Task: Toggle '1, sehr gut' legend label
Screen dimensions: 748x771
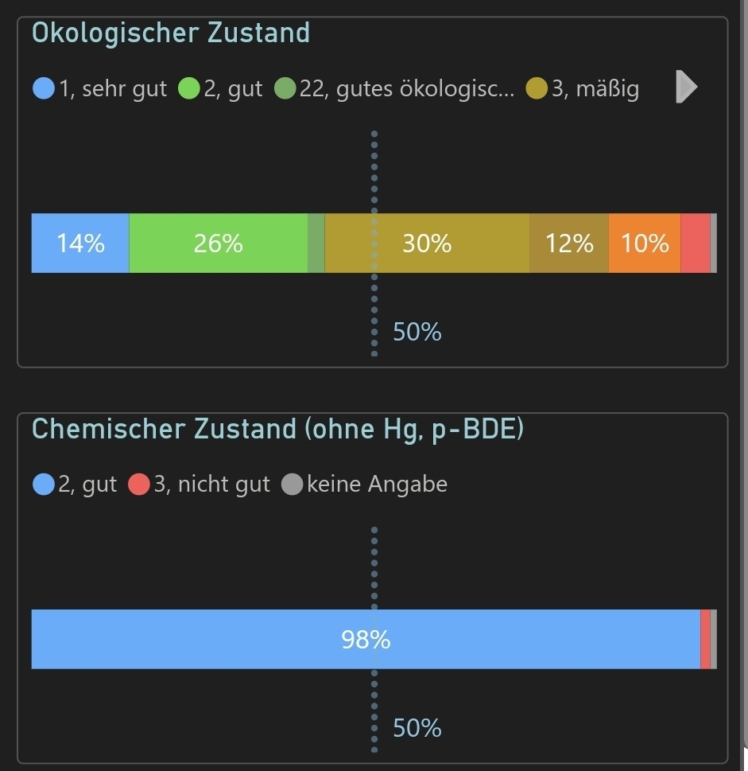Action: tap(112, 88)
